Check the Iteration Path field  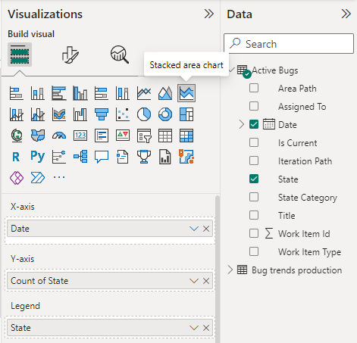tap(254, 161)
